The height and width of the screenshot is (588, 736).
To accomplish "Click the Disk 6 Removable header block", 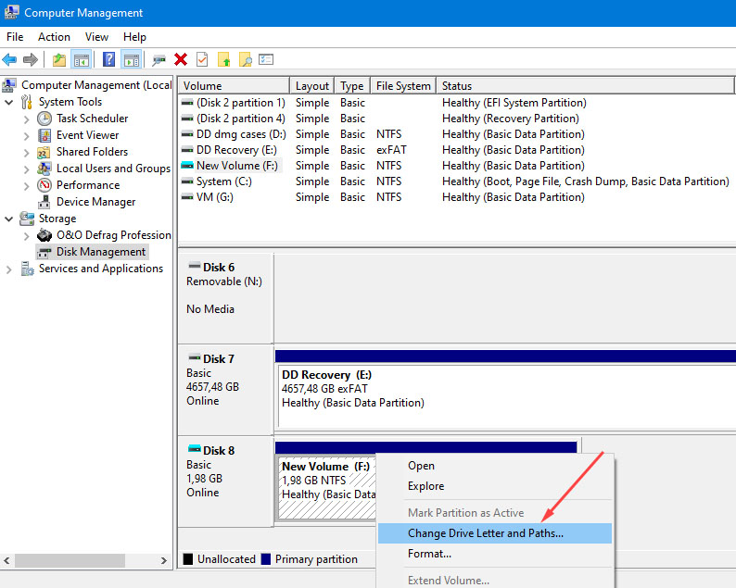I will pyautogui.click(x=226, y=298).
